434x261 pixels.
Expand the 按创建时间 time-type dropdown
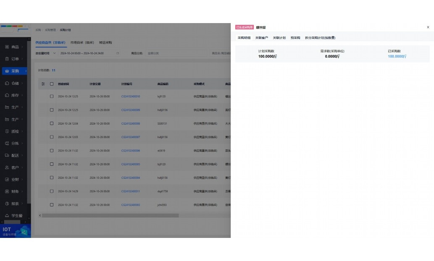point(45,53)
